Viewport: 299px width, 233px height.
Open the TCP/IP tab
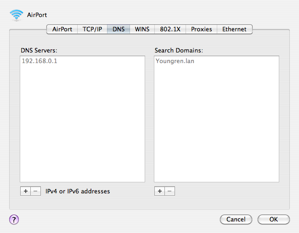[92, 29]
